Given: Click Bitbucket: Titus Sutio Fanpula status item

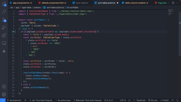Looking at the screenshot, I should [88, 100].
